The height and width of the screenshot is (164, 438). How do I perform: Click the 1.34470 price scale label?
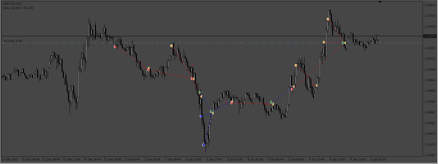(430, 134)
